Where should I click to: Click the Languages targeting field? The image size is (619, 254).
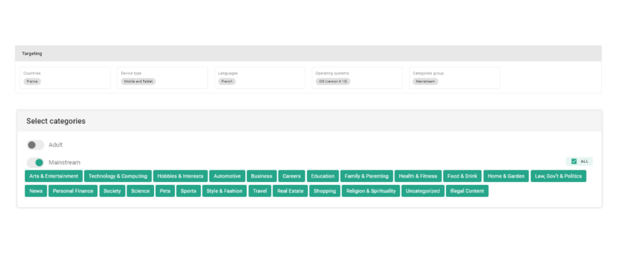click(x=259, y=78)
